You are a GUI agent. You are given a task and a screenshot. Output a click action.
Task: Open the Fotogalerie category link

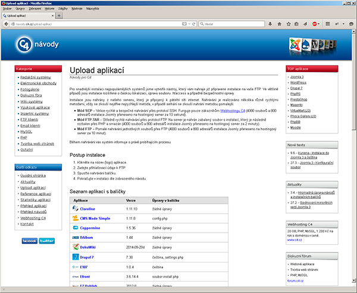click(30, 89)
